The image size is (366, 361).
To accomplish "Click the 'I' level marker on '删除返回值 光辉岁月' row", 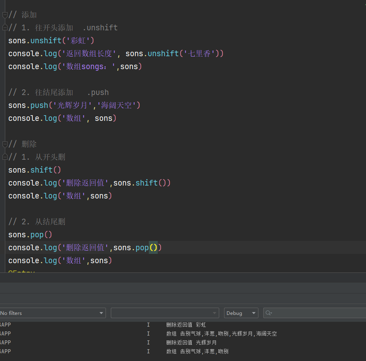I will coord(148,342).
